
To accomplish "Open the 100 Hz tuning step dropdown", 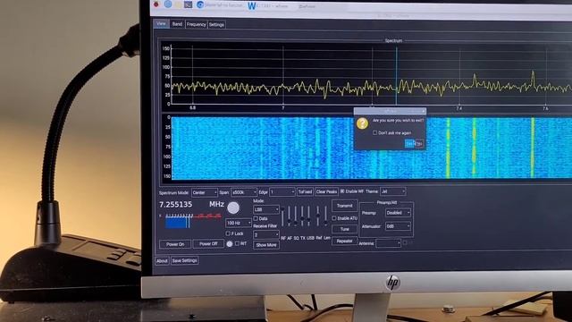I will click(239, 223).
